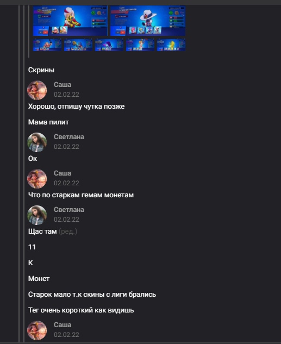The image size is (281, 344).
Task: Open the fourth small thumbnail in the bottom row
Action: click(x=140, y=45)
